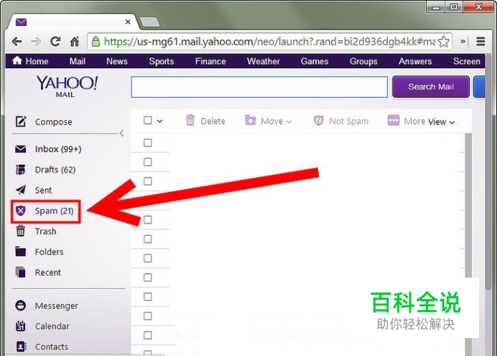Click the browser back arrow
The width and height of the screenshot is (497, 356).
[17, 42]
